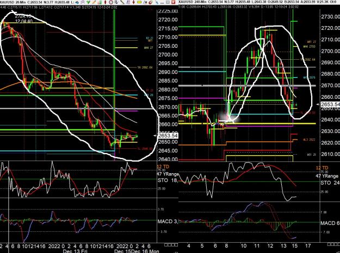This screenshot has height=253, width=340.
Task: Click the slash E lines tool icon
Action: coord(128,2)
